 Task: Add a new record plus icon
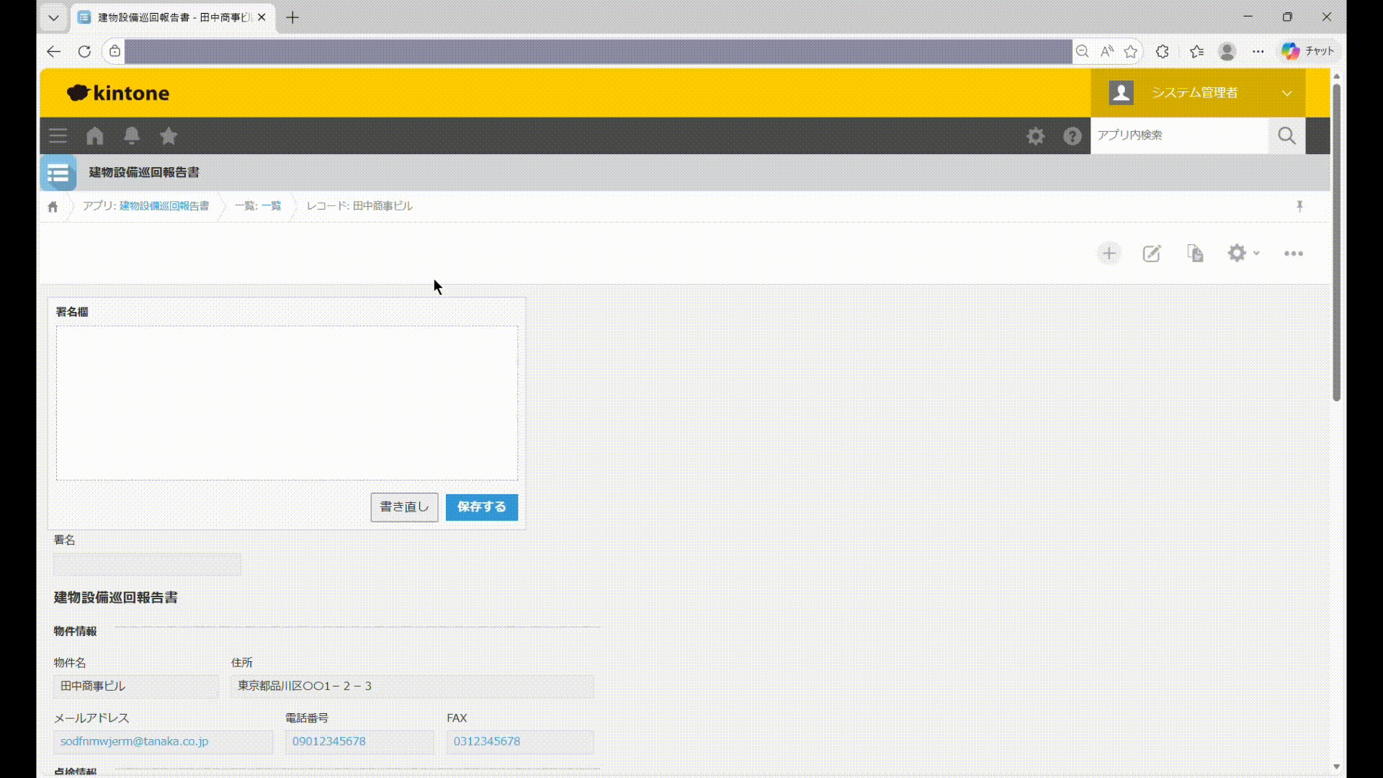[1109, 254]
